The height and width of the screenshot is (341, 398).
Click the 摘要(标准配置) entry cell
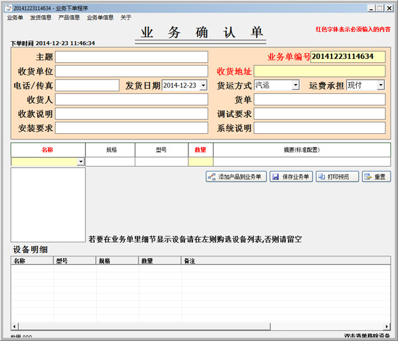[302, 162]
